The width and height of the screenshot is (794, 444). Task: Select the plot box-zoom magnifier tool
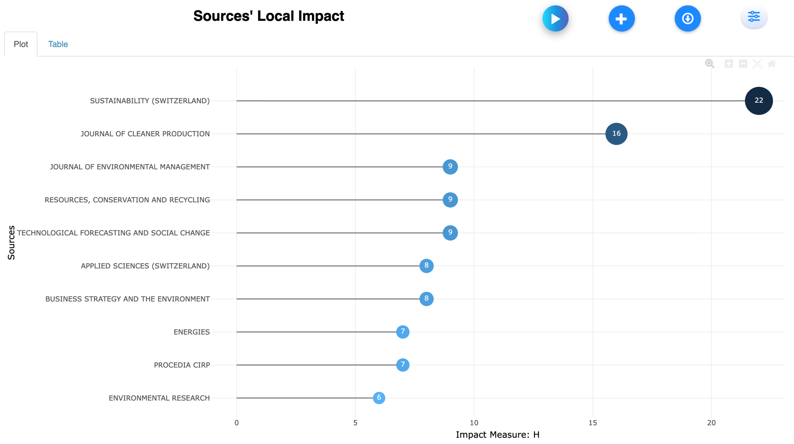pyautogui.click(x=709, y=64)
